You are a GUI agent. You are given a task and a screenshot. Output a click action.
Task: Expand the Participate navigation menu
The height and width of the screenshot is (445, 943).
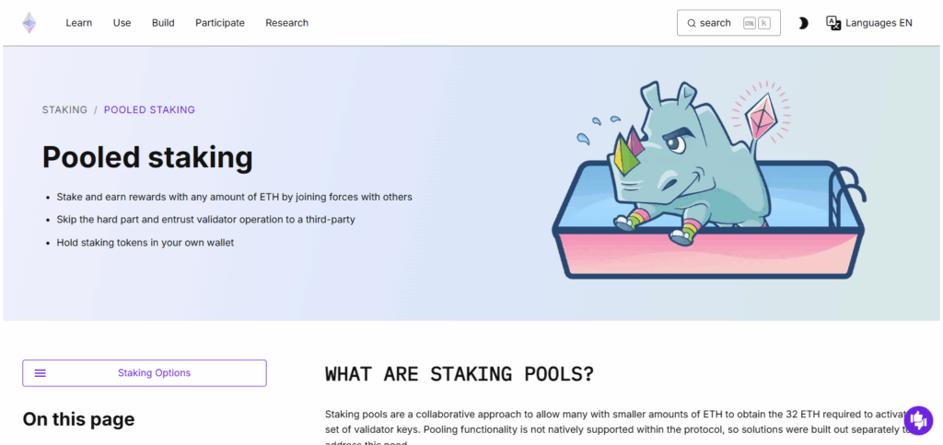[220, 23]
